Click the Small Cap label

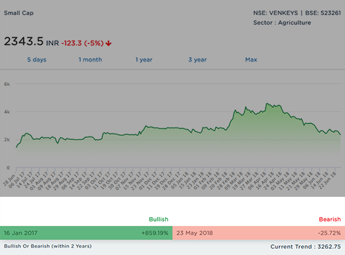pyautogui.click(x=19, y=13)
